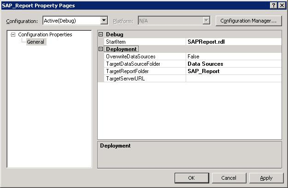This screenshot has height=188, width=288.
Task: Click the OK button
Action: (192, 178)
